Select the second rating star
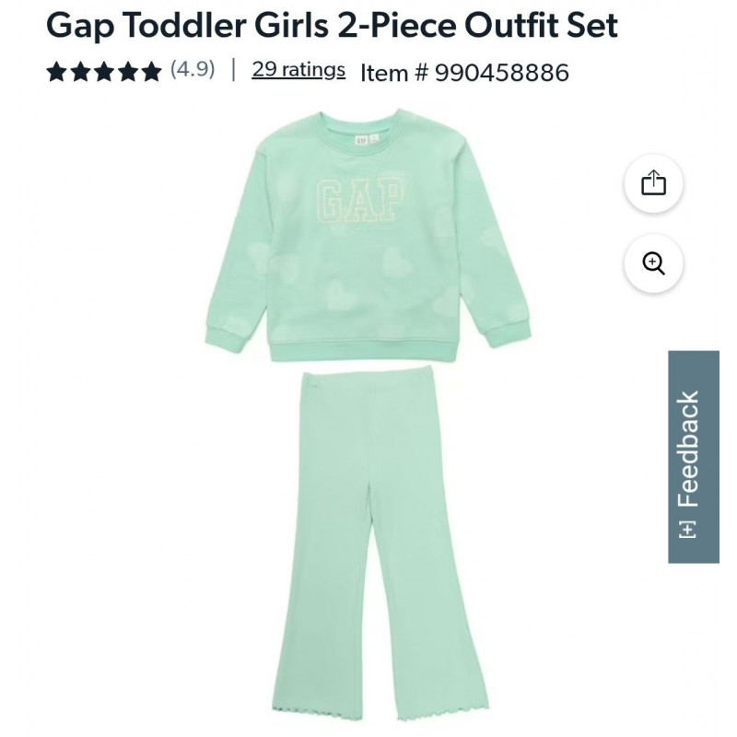The width and height of the screenshot is (737, 737). (80, 72)
